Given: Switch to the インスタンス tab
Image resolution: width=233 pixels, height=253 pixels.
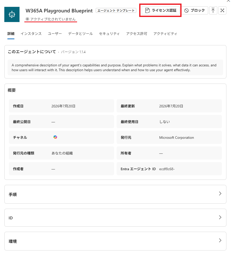Looking at the screenshot, I should coord(31,34).
